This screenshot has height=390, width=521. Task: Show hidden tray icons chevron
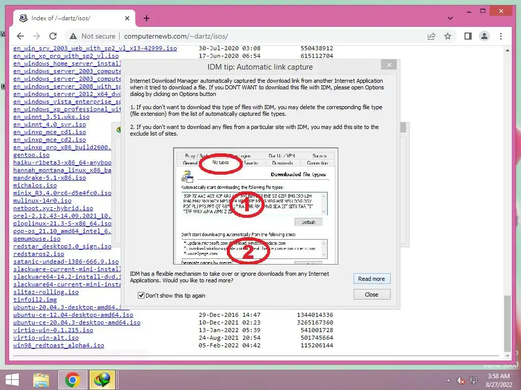449,380
